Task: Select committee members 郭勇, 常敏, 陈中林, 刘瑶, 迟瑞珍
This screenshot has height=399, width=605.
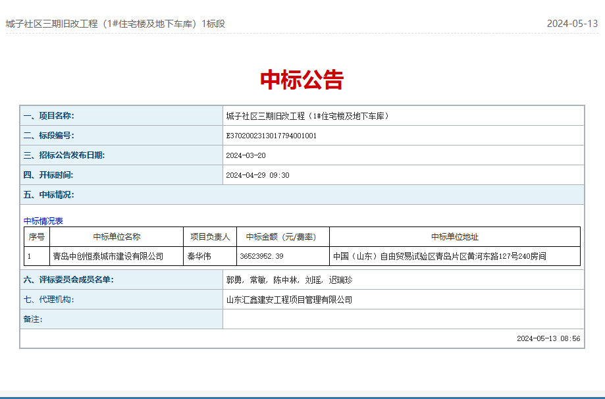Action: tap(290, 280)
